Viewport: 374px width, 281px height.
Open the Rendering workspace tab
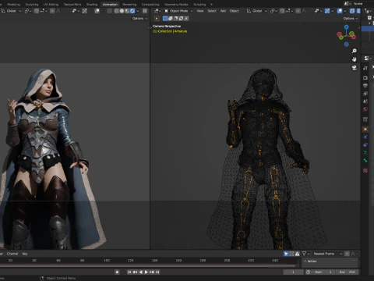point(129,5)
